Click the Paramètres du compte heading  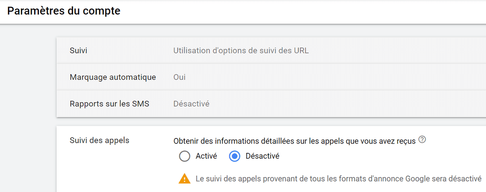pyautogui.click(x=64, y=11)
